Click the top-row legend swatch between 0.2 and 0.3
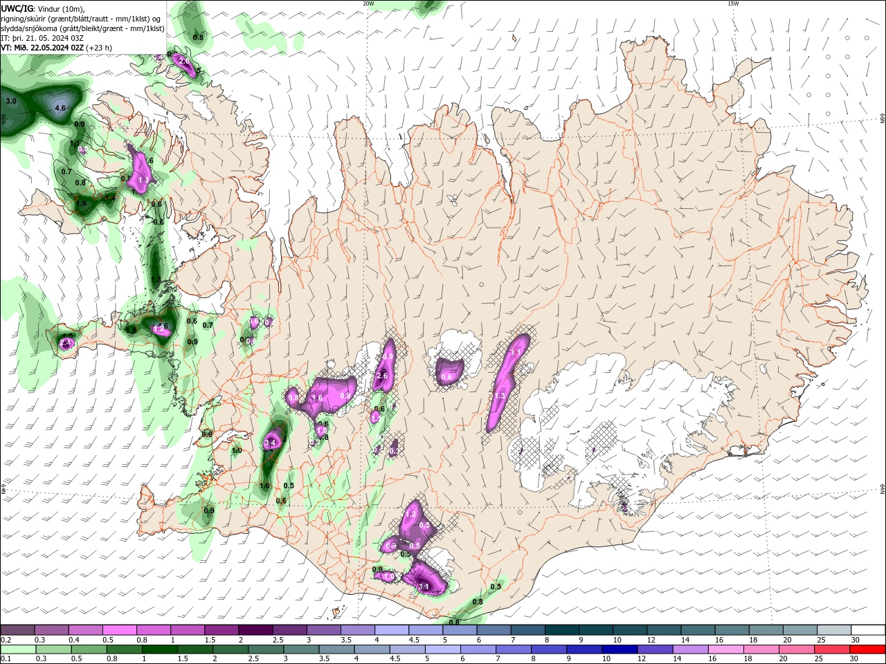The width and height of the screenshot is (886, 664). click(x=17, y=630)
